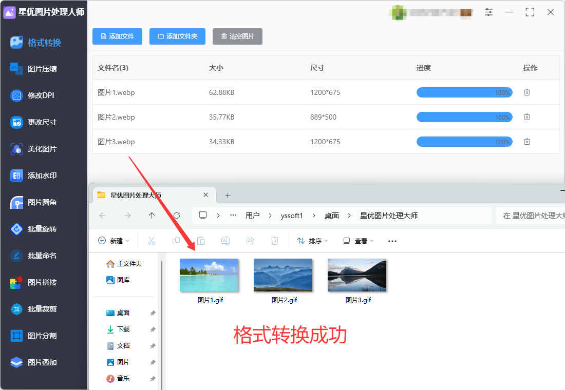Click the Explorer rename icon
The image size is (565, 390).
pyautogui.click(x=225, y=241)
